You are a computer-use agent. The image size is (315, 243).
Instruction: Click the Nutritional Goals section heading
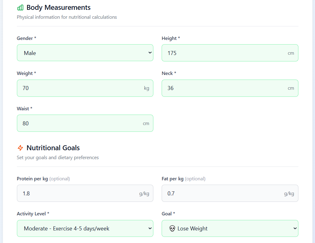53,148
